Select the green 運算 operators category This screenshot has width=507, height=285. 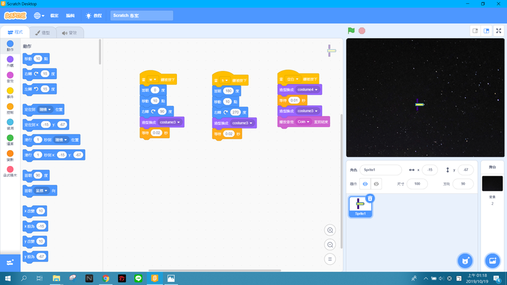10,140
